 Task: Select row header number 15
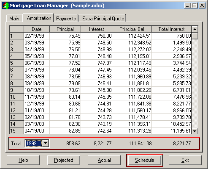[x=16, y=131]
